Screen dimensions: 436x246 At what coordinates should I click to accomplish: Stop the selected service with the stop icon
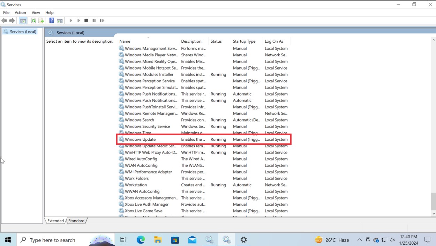point(86,20)
